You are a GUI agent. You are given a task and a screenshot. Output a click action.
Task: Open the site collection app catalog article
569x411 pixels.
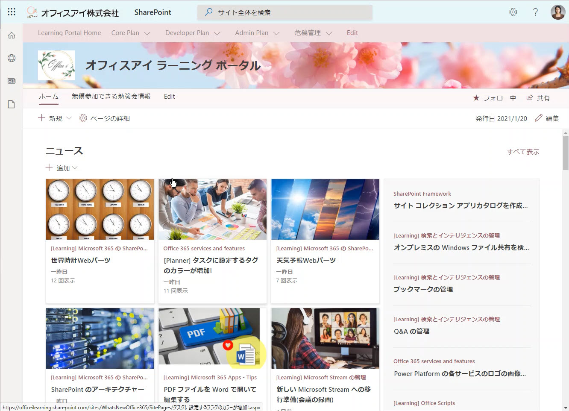tap(460, 205)
